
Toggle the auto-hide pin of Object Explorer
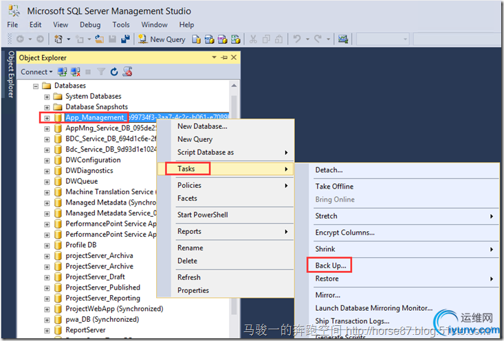[x=224, y=58]
